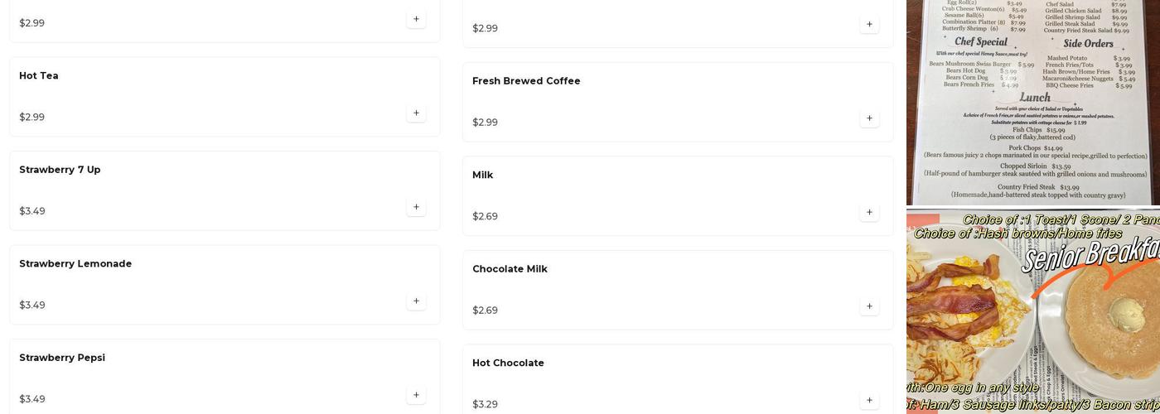Add the item above Fresh Brewed Coffee
This screenshot has width=1160, height=414.
(x=869, y=25)
